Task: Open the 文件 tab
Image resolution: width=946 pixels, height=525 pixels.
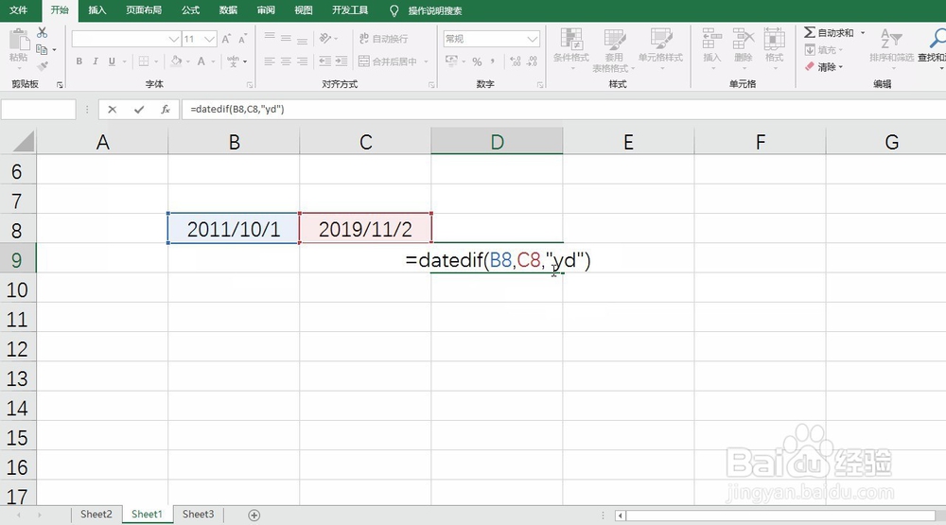Action: (18, 10)
